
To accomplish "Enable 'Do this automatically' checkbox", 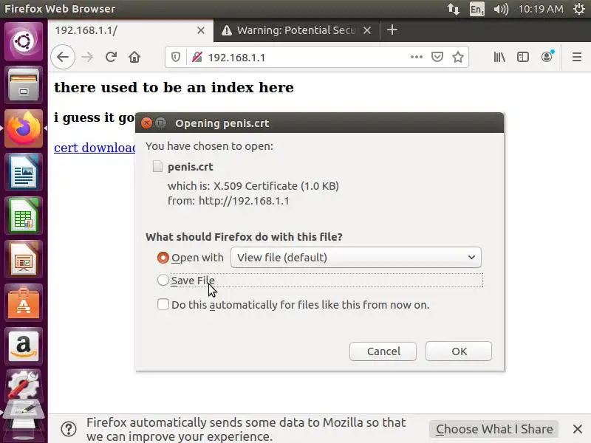I will tap(163, 304).
